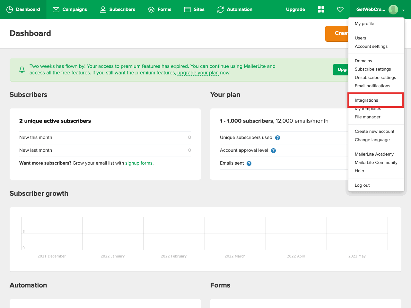Viewport: 411px width, 308px height.
Task: Go to the Automation tab
Action: (235, 9)
